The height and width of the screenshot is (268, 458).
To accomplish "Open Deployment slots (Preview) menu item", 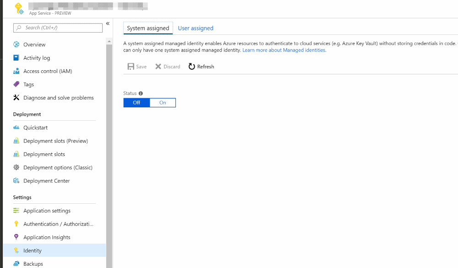I will tap(55, 141).
